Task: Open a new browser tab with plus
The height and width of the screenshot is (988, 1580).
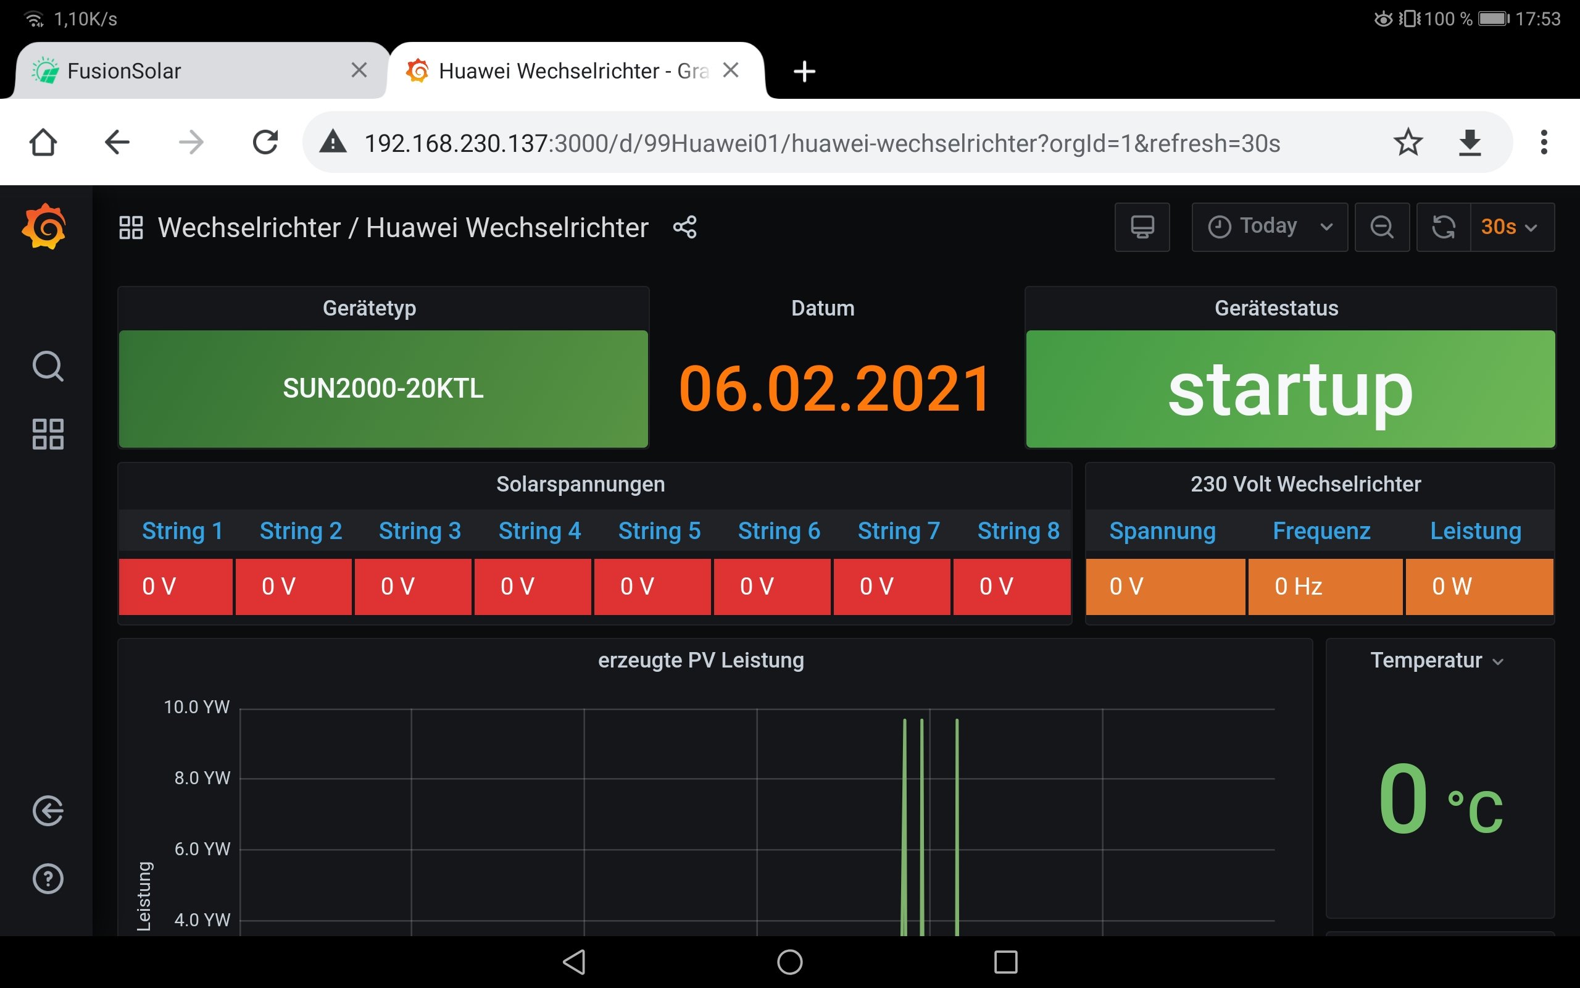Action: (804, 70)
